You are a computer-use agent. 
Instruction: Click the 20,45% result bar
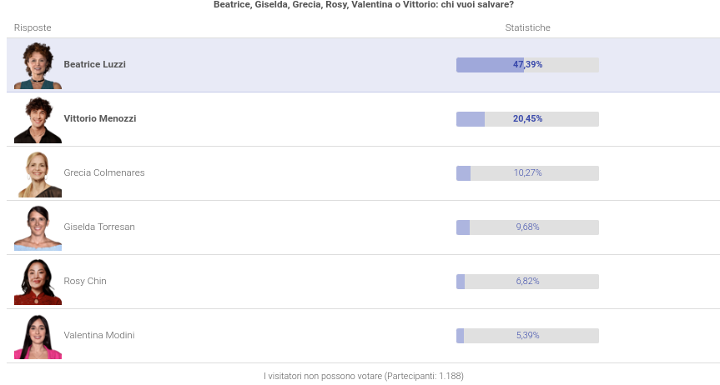click(x=527, y=119)
